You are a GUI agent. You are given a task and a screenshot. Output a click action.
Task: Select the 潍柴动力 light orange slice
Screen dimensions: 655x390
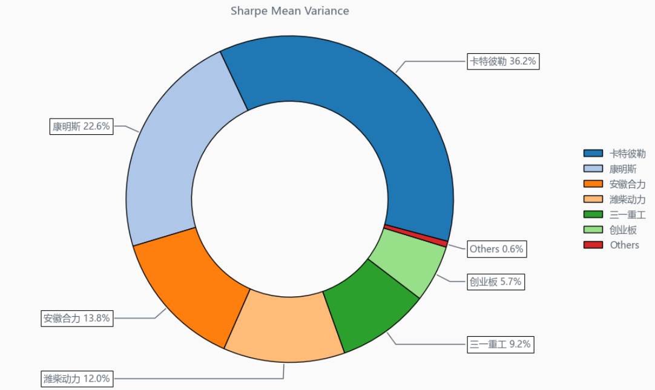click(x=284, y=330)
